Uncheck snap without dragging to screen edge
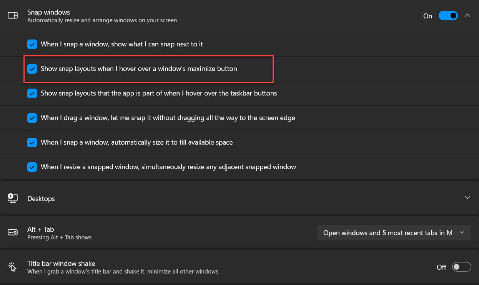The image size is (479, 285). (32, 118)
